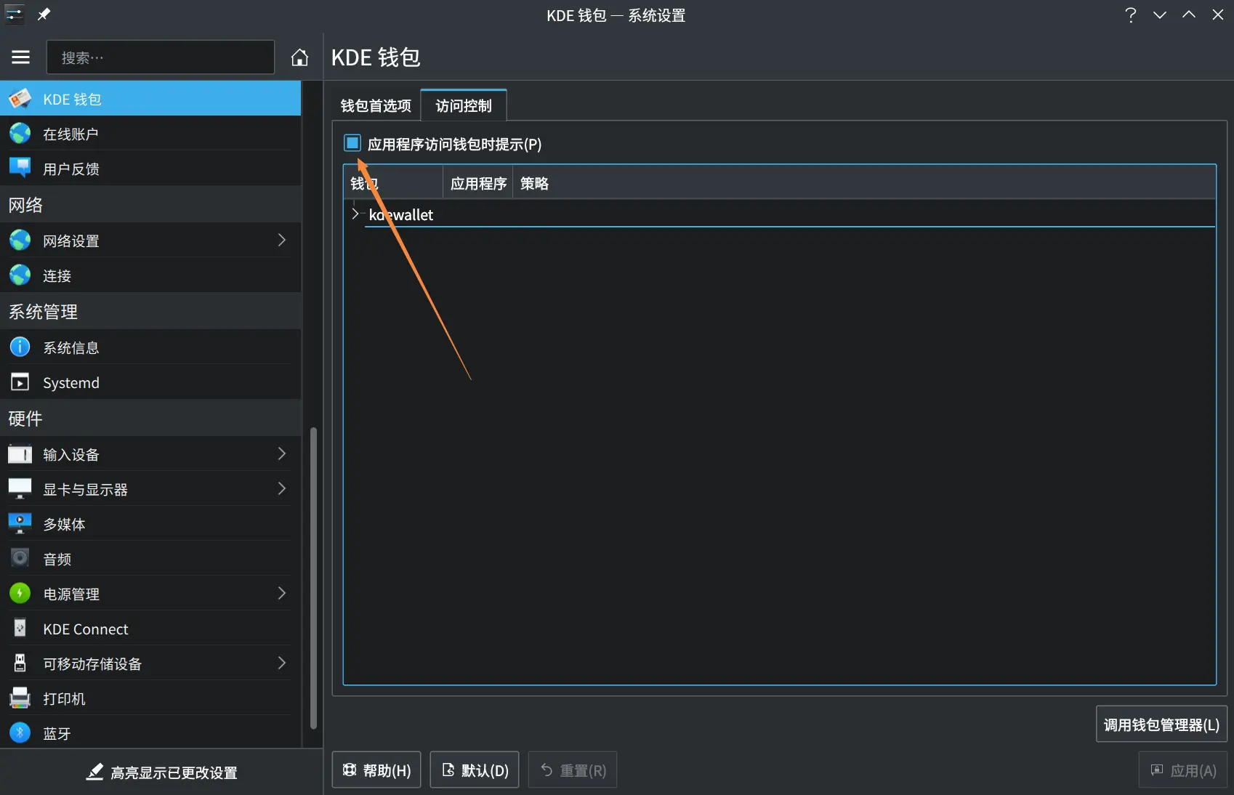Click the 应用 button
The height and width of the screenshot is (795, 1234).
(1183, 770)
